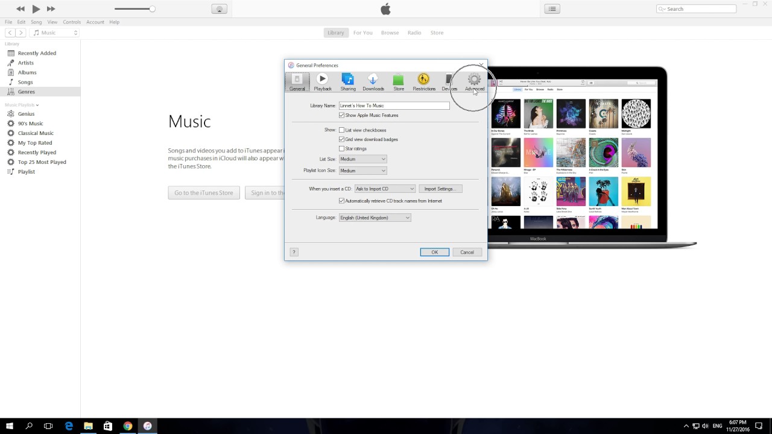Open the General preferences tab icon
Image resolution: width=772 pixels, height=434 pixels.
(297, 82)
